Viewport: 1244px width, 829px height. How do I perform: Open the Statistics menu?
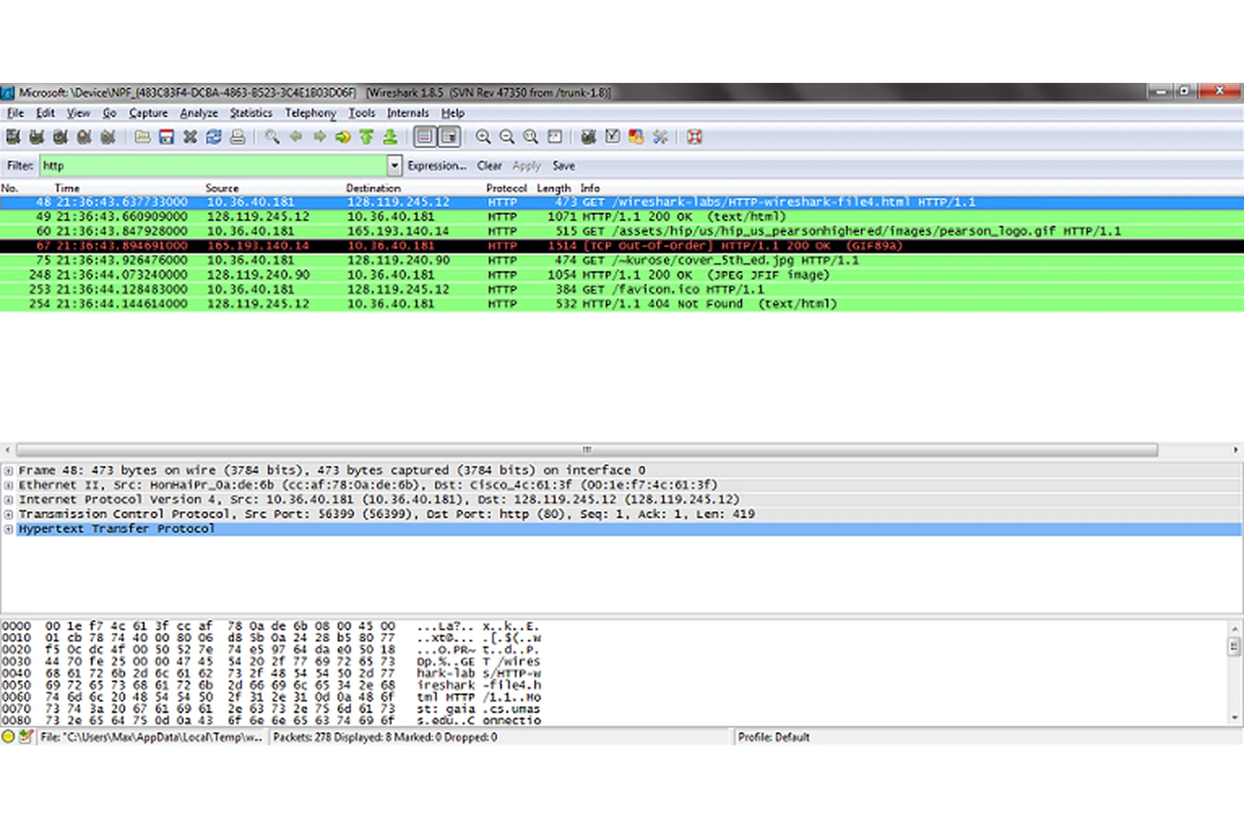click(x=251, y=113)
